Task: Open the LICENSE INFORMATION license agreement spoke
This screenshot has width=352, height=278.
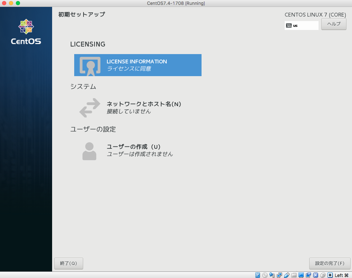Action: point(138,65)
